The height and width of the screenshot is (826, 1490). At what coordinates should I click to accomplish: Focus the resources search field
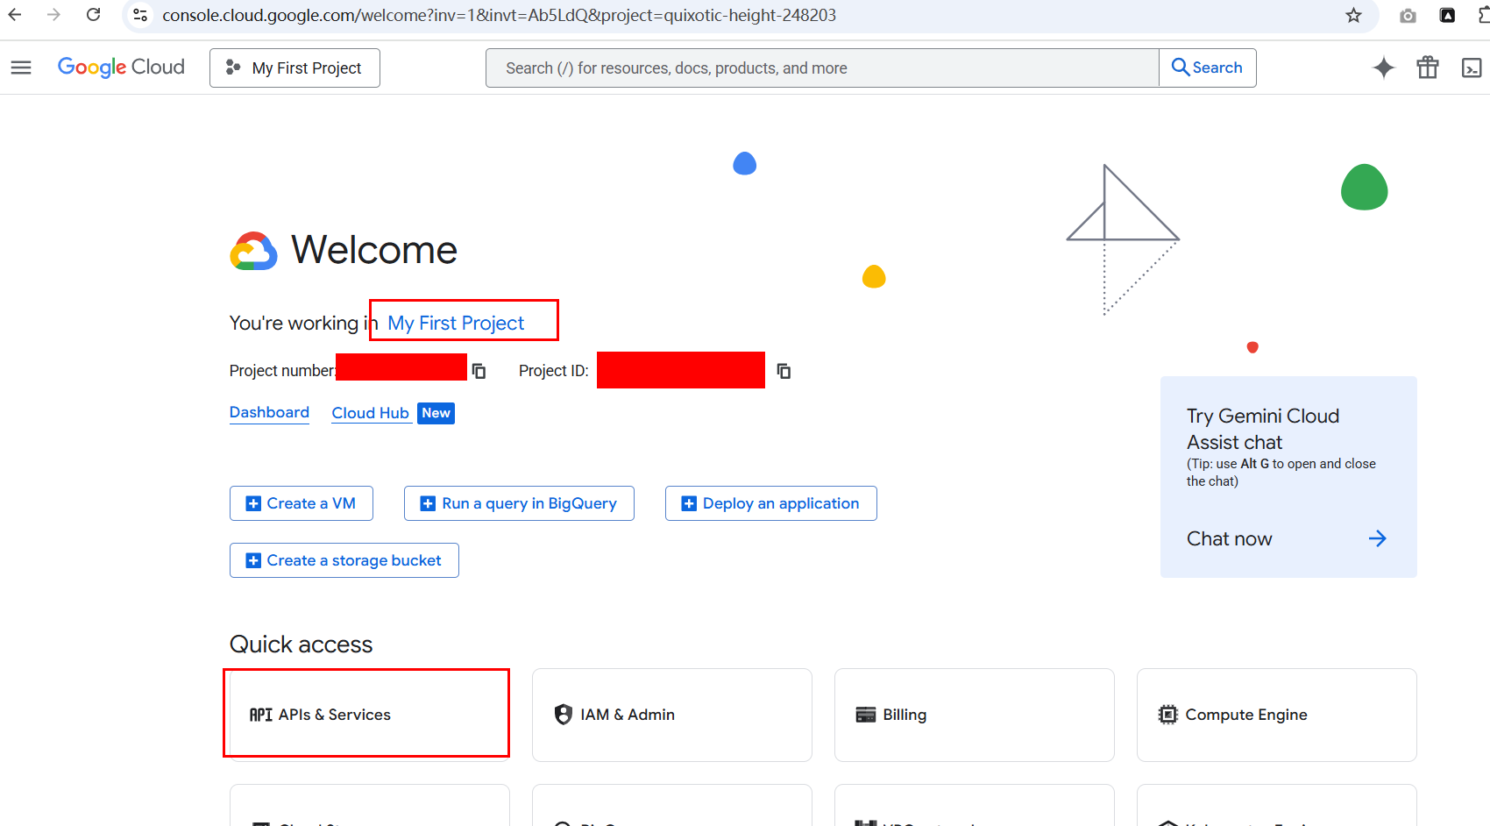click(x=822, y=68)
